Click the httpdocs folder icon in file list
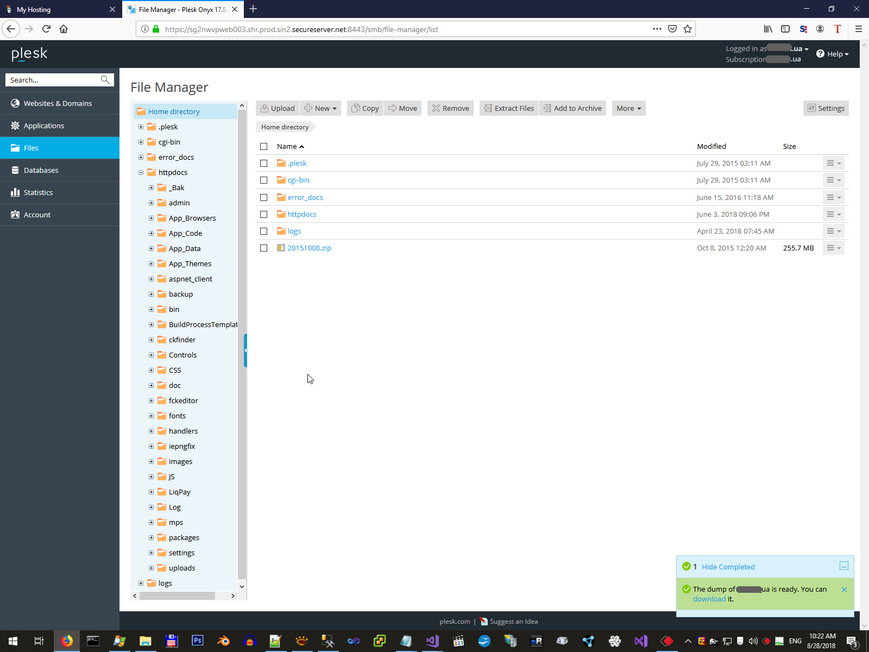 click(x=281, y=214)
